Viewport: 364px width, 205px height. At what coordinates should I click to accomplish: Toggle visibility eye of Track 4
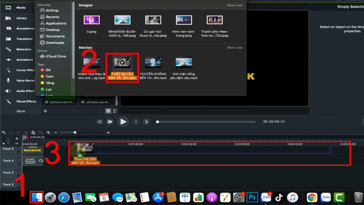pyautogui.click(x=19, y=158)
